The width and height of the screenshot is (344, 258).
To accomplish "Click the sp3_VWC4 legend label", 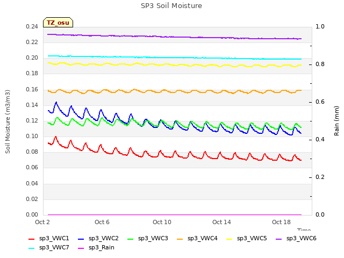I will (202, 238).
